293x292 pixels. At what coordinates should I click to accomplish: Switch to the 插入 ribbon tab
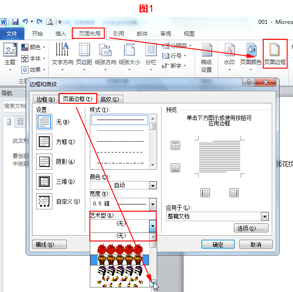61,34
